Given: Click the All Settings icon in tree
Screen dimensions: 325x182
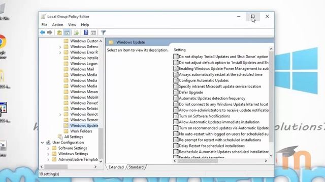Looking at the screenshot, I should click(60, 136).
